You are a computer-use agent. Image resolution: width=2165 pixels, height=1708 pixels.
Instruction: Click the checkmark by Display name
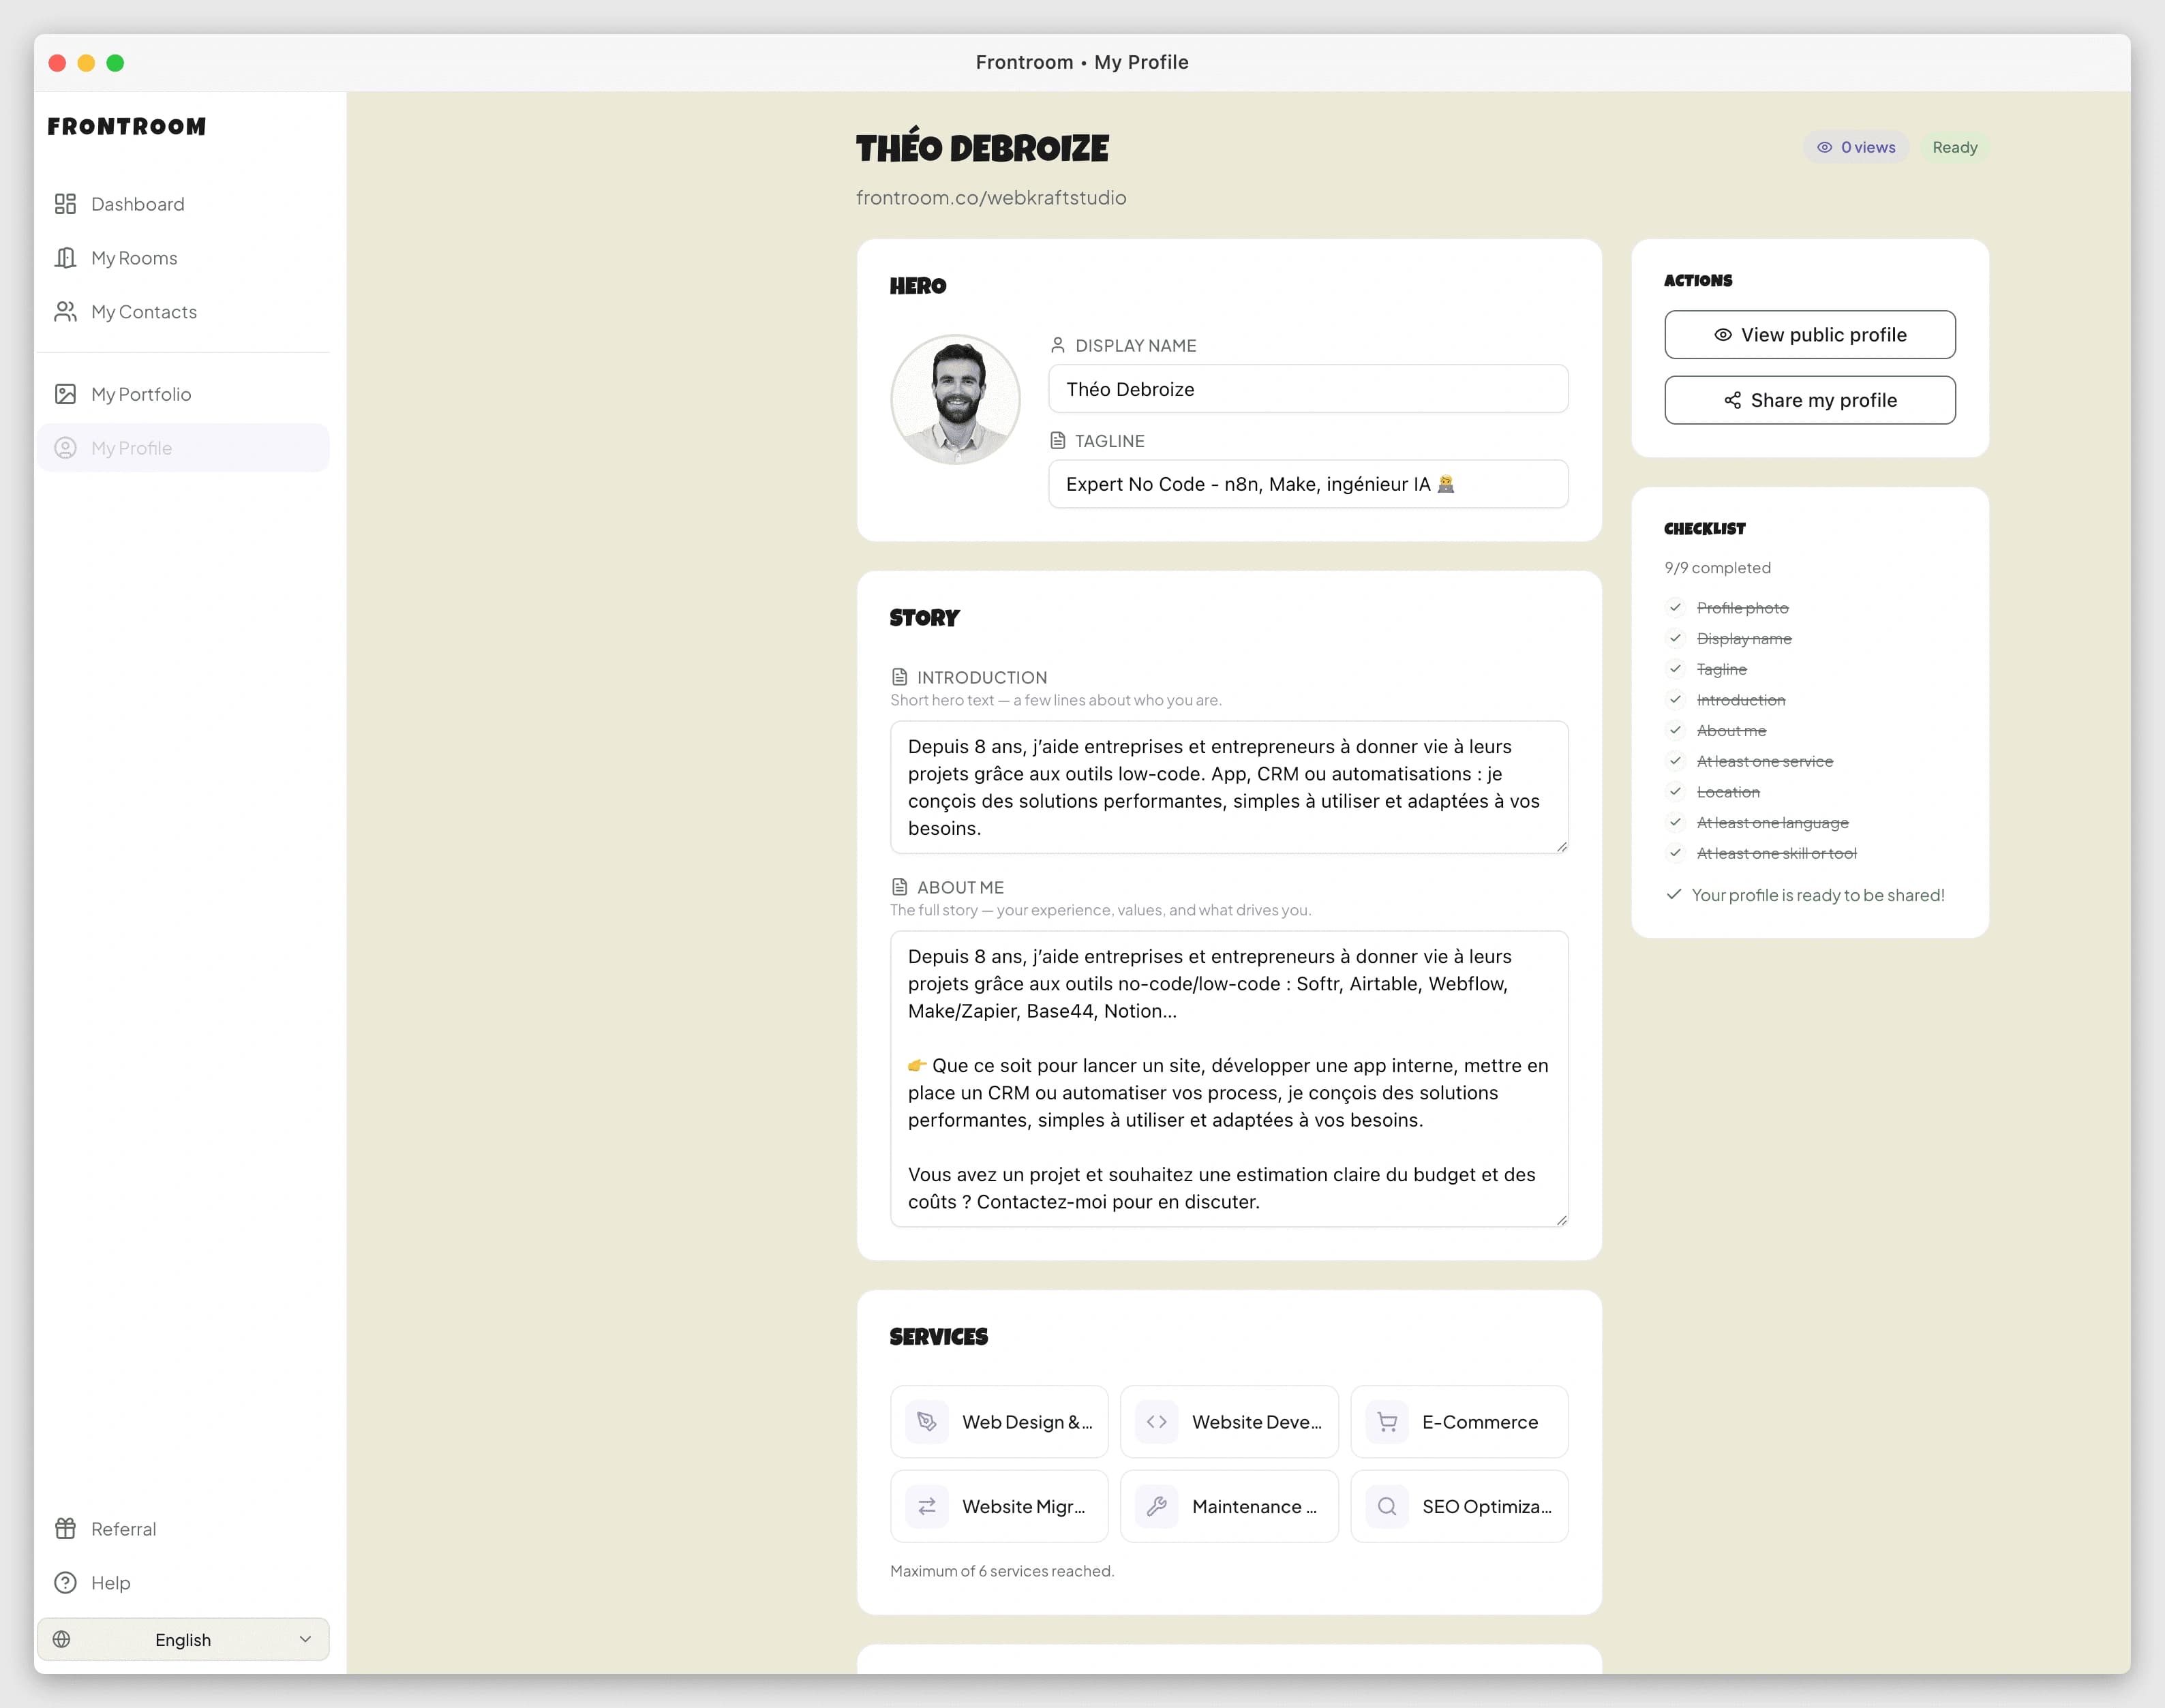pyautogui.click(x=1676, y=638)
